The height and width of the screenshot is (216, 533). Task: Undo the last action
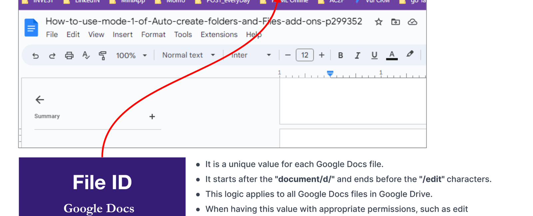pos(35,55)
